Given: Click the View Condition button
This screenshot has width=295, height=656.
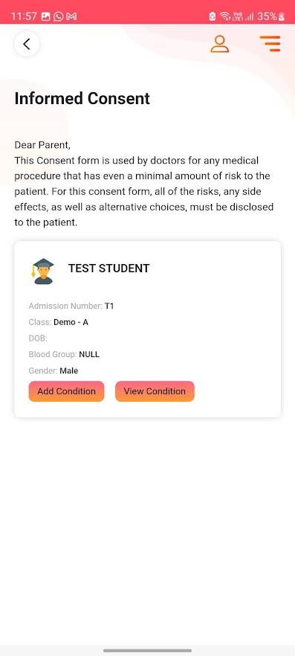Looking at the screenshot, I should point(155,391).
